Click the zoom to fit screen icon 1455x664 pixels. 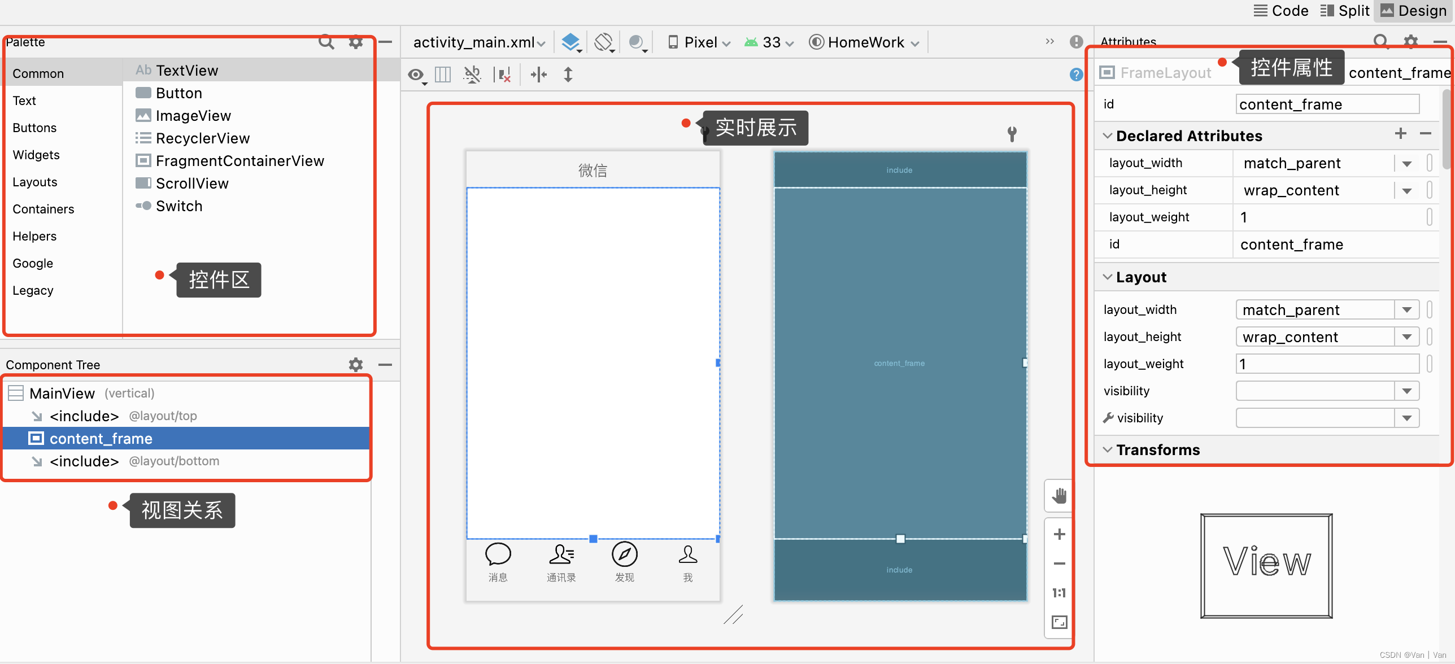point(1059,622)
